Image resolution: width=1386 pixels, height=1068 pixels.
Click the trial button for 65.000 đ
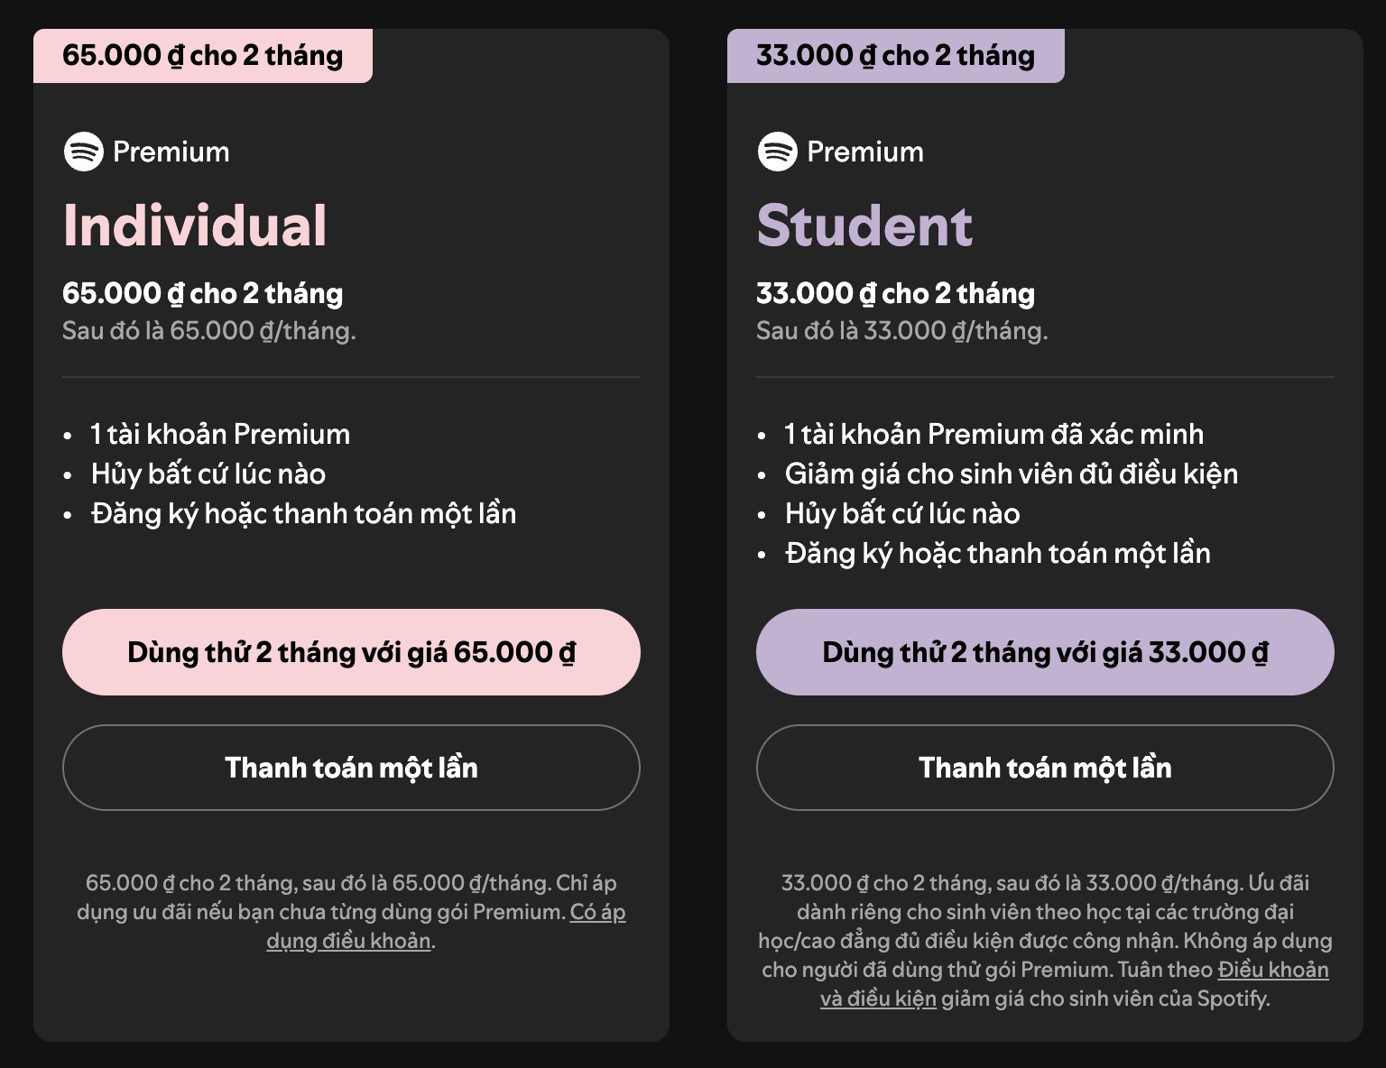(351, 651)
